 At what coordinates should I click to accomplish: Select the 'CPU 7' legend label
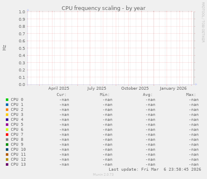[17, 135]
